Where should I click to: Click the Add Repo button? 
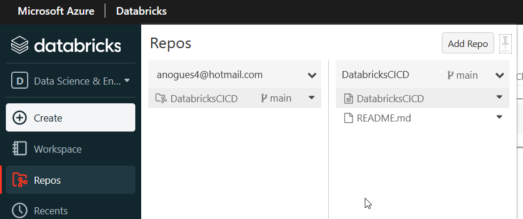(x=468, y=43)
